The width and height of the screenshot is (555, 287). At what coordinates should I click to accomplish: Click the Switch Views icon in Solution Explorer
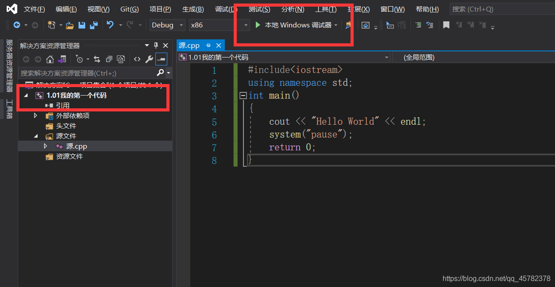click(62, 59)
